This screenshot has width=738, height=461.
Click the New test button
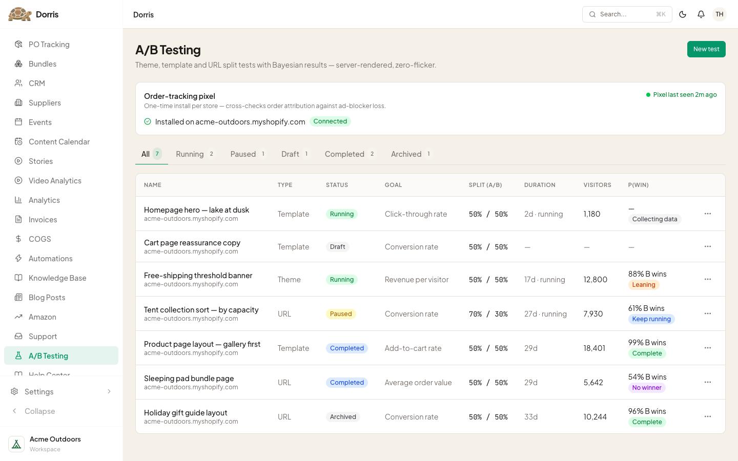pyautogui.click(x=706, y=49)
